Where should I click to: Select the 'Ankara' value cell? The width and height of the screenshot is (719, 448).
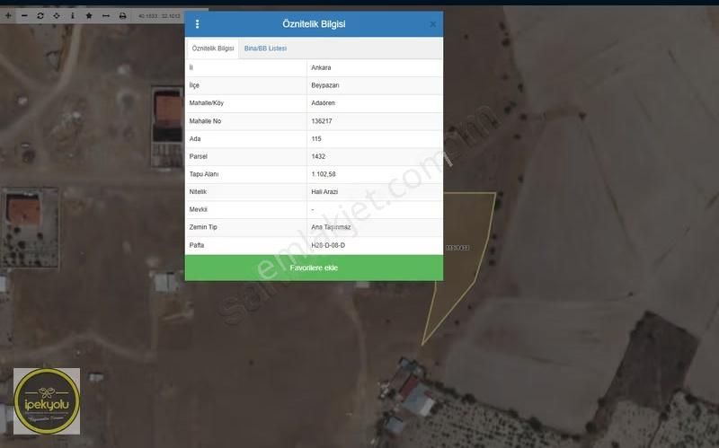point(375,68)
